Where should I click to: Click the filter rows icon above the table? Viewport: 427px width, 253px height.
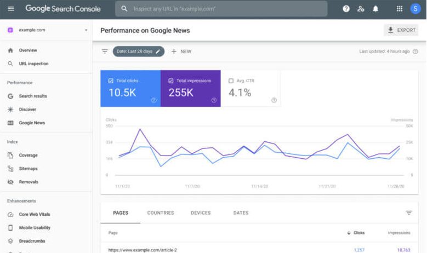click(x=408, y=213)
